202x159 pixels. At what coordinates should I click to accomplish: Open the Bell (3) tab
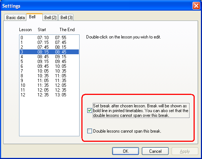click(x=66, y=17)
